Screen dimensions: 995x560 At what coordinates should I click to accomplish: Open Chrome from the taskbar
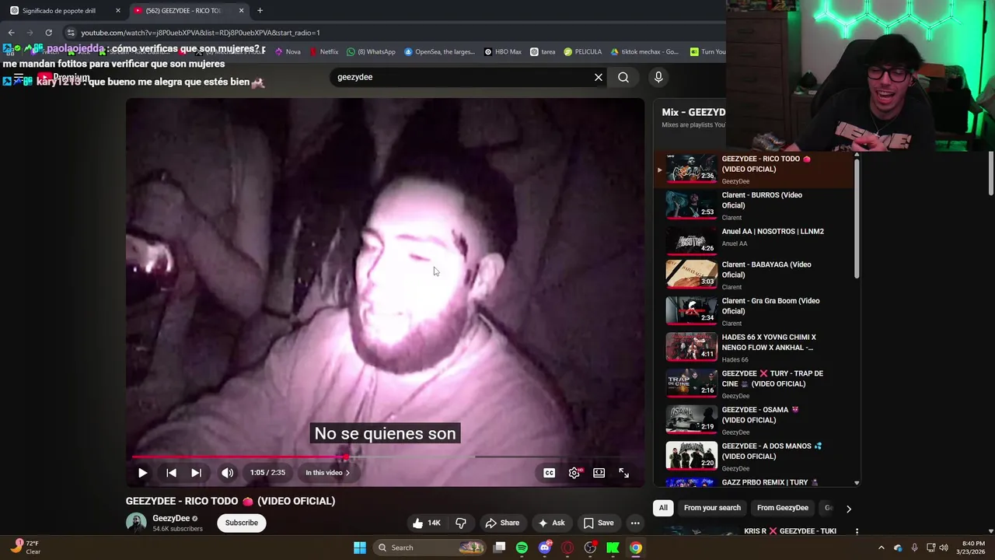tap(636, 548)
